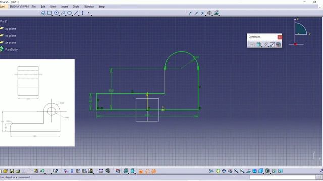Close the Constraint floating toolbar
Viewport: 323px width, 181px height.
point(280,37)
